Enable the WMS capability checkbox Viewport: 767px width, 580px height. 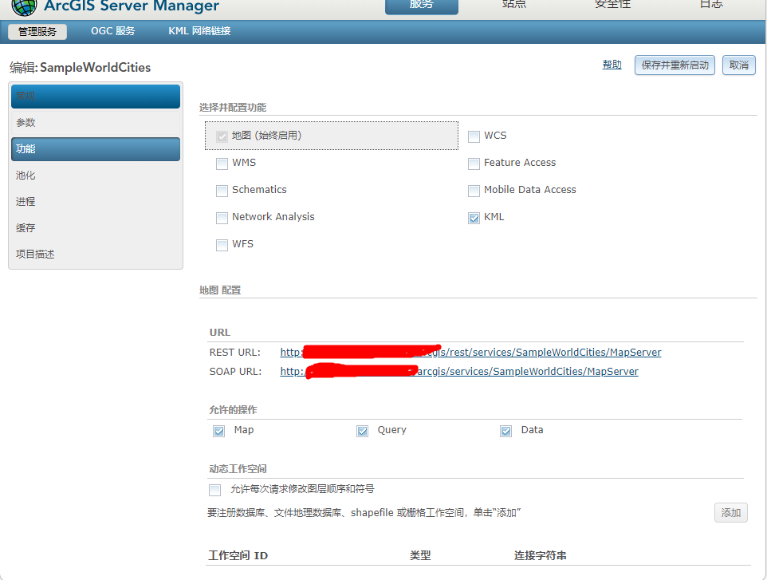click(x=222, y=164)
